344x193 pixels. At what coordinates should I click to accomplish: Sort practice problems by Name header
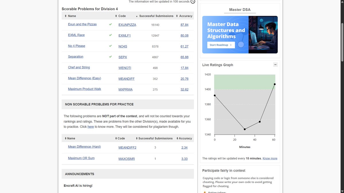click(x=70, y=138)
